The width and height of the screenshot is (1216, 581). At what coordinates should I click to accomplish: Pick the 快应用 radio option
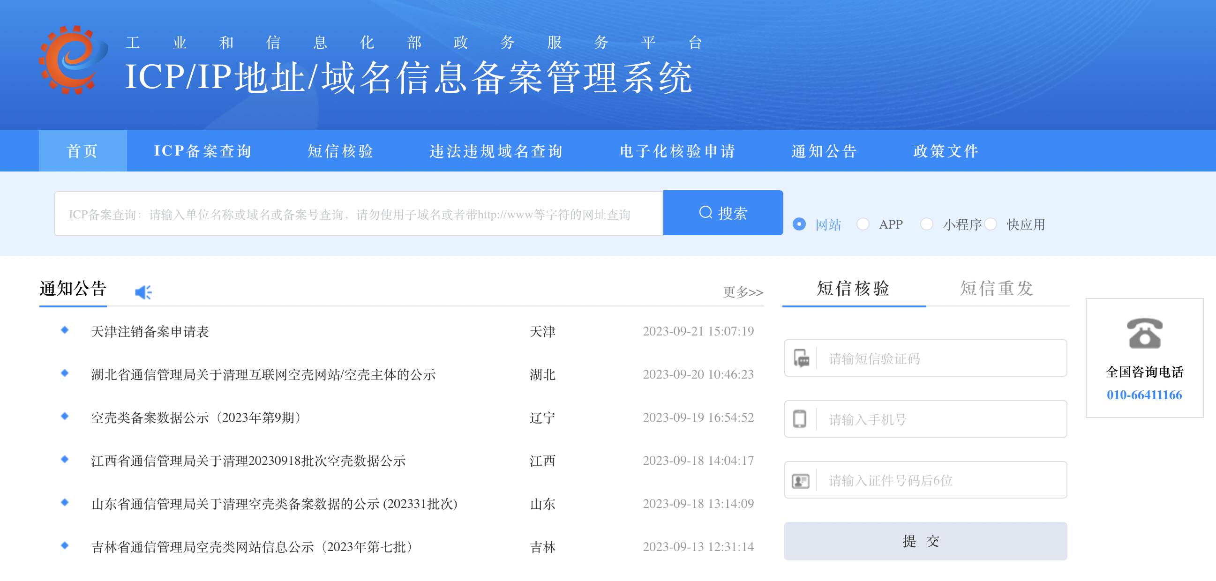click(991, 224)
